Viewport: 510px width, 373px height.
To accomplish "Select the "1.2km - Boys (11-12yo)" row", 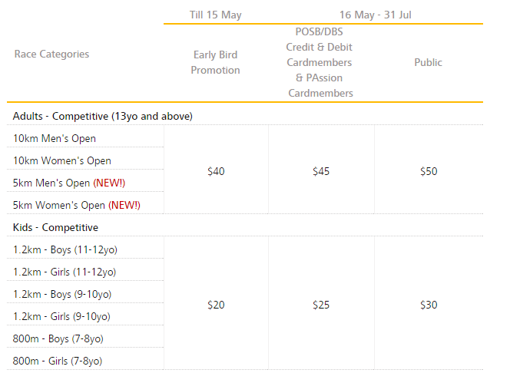I will (x=65, y=250).
